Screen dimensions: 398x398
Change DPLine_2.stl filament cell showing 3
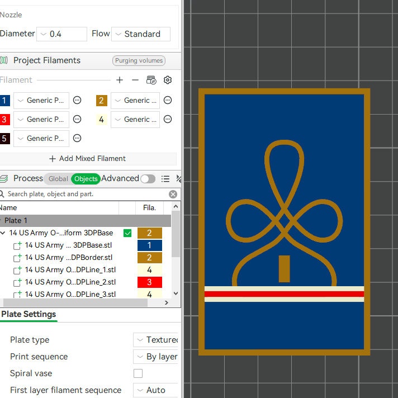coord(149,282)
